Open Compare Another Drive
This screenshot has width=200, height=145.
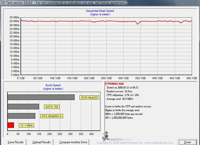(73, 142)
